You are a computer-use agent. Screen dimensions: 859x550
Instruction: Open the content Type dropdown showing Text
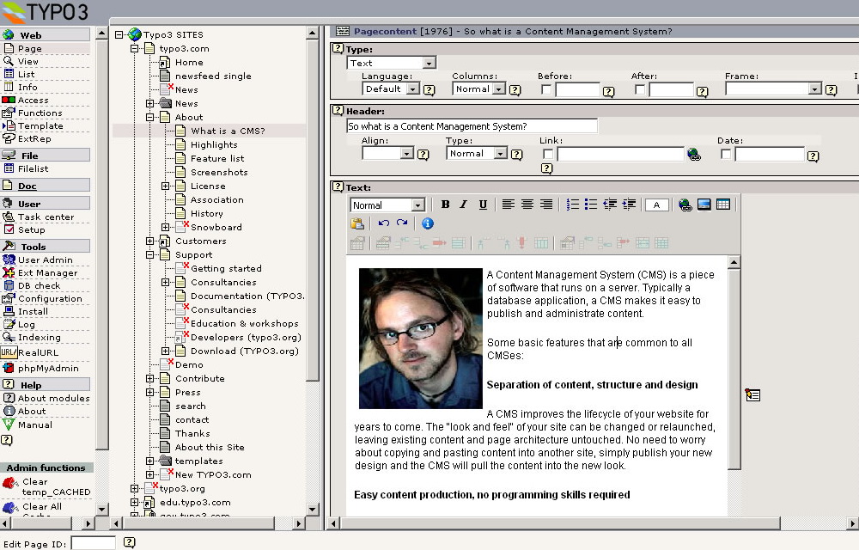392,63
